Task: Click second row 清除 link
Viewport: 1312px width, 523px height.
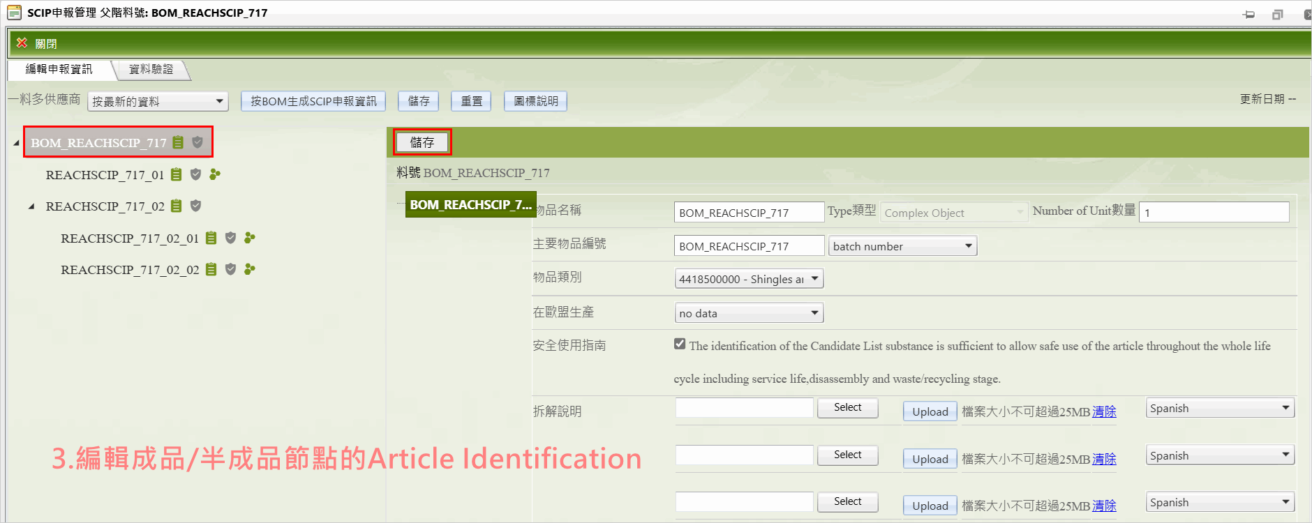Action: point(1104,459)
